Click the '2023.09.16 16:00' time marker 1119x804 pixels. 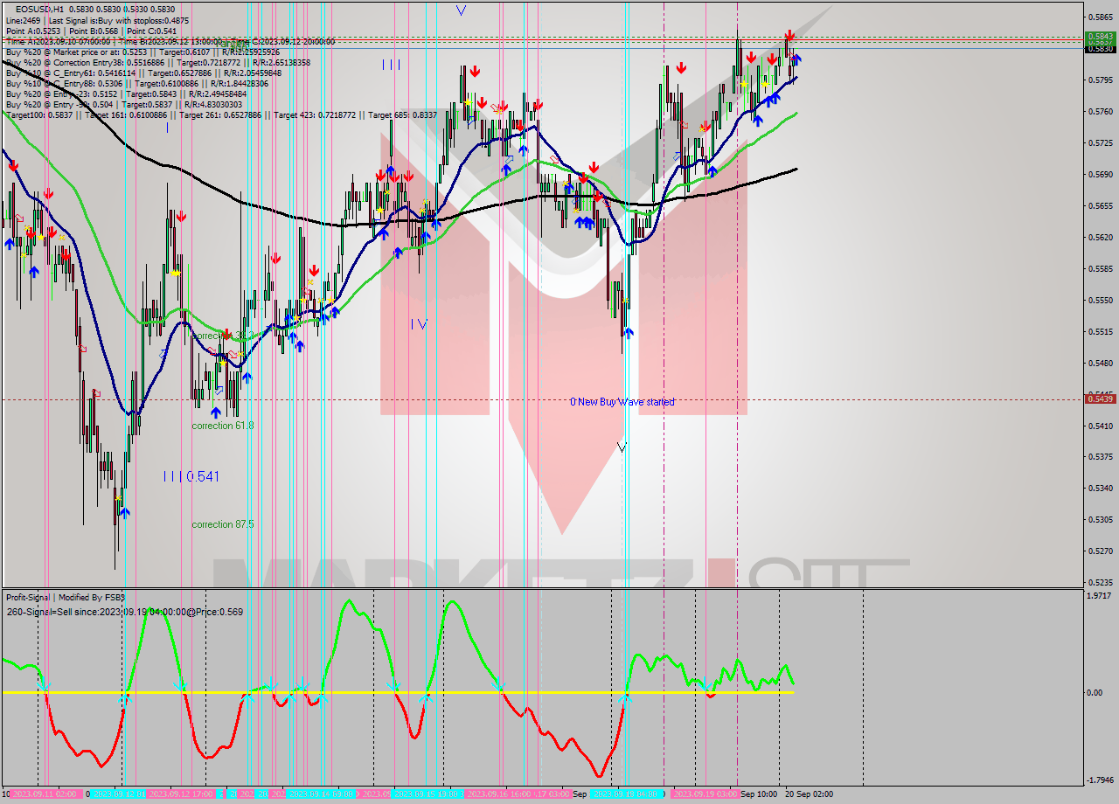tap(499, 794)
